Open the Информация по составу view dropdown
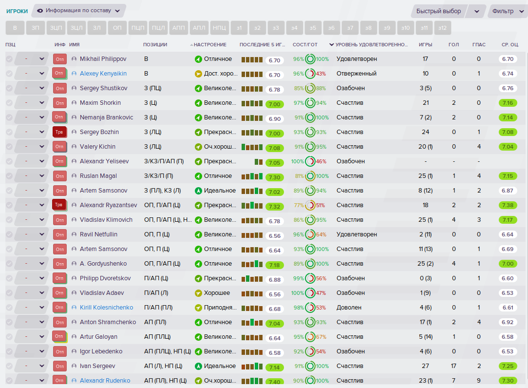Screen dimensions: 528x388 [x=79, y=11]
